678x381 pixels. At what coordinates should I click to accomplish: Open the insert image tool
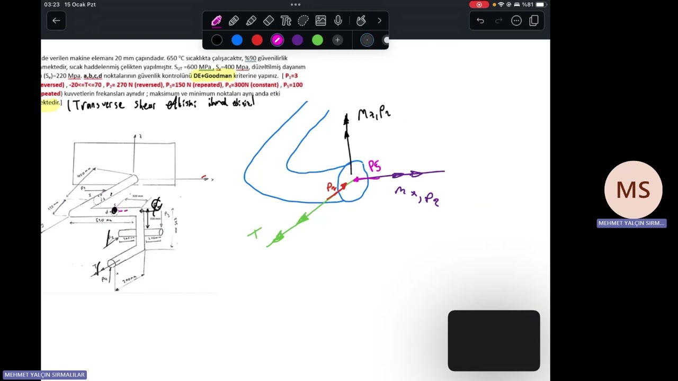coord(320,21)
